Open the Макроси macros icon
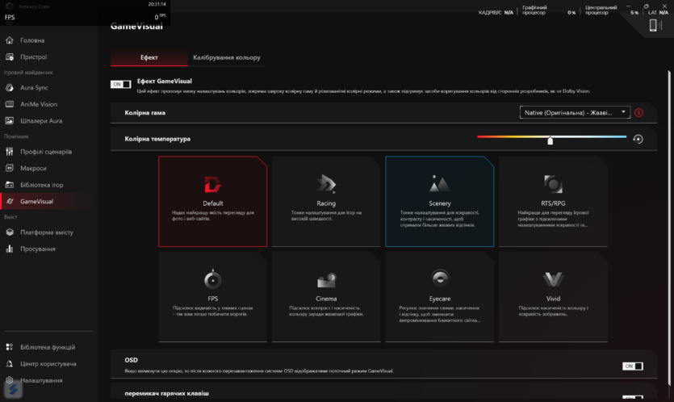Image resolution: width=674 pixels, height=402 pixels. tap(10, 168)
